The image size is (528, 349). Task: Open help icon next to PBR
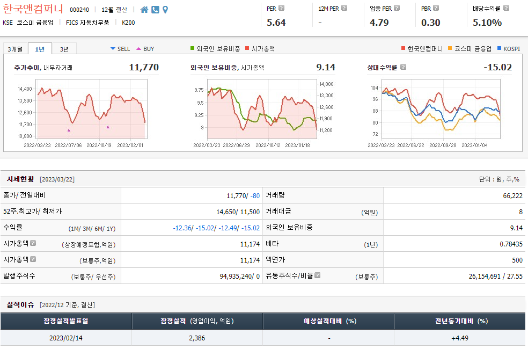(x=436, y=8)
